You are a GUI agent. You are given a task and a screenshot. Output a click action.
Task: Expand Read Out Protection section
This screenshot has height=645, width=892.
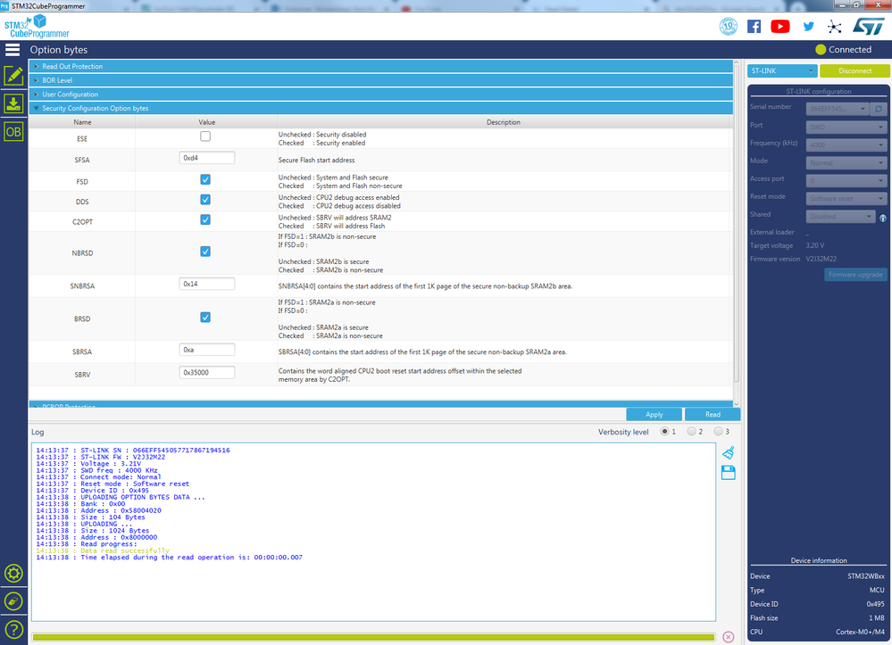coord(380,67)
